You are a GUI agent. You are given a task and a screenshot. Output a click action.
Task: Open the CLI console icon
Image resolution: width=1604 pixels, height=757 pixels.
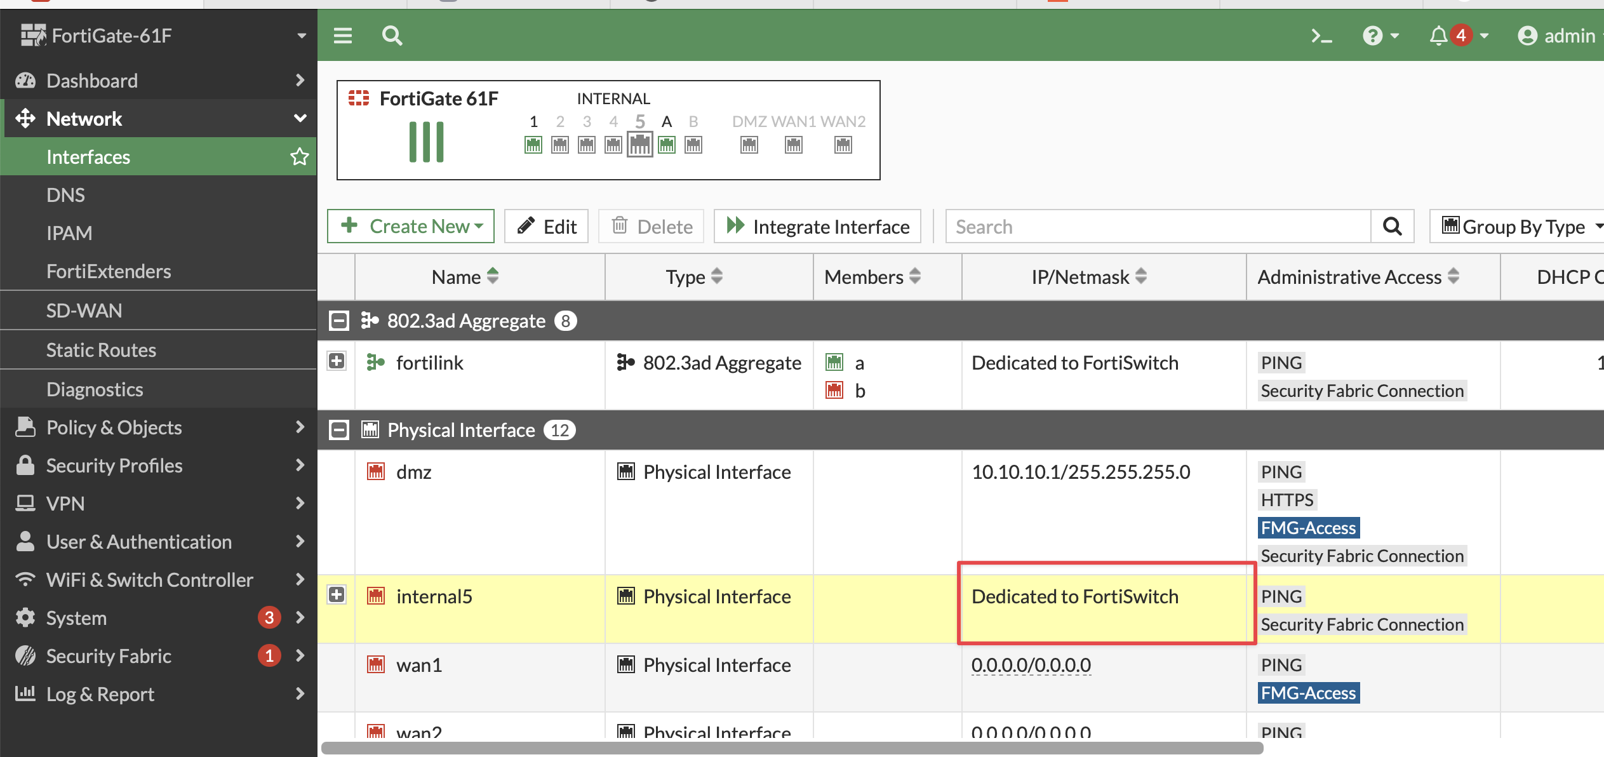(1321, 36)
